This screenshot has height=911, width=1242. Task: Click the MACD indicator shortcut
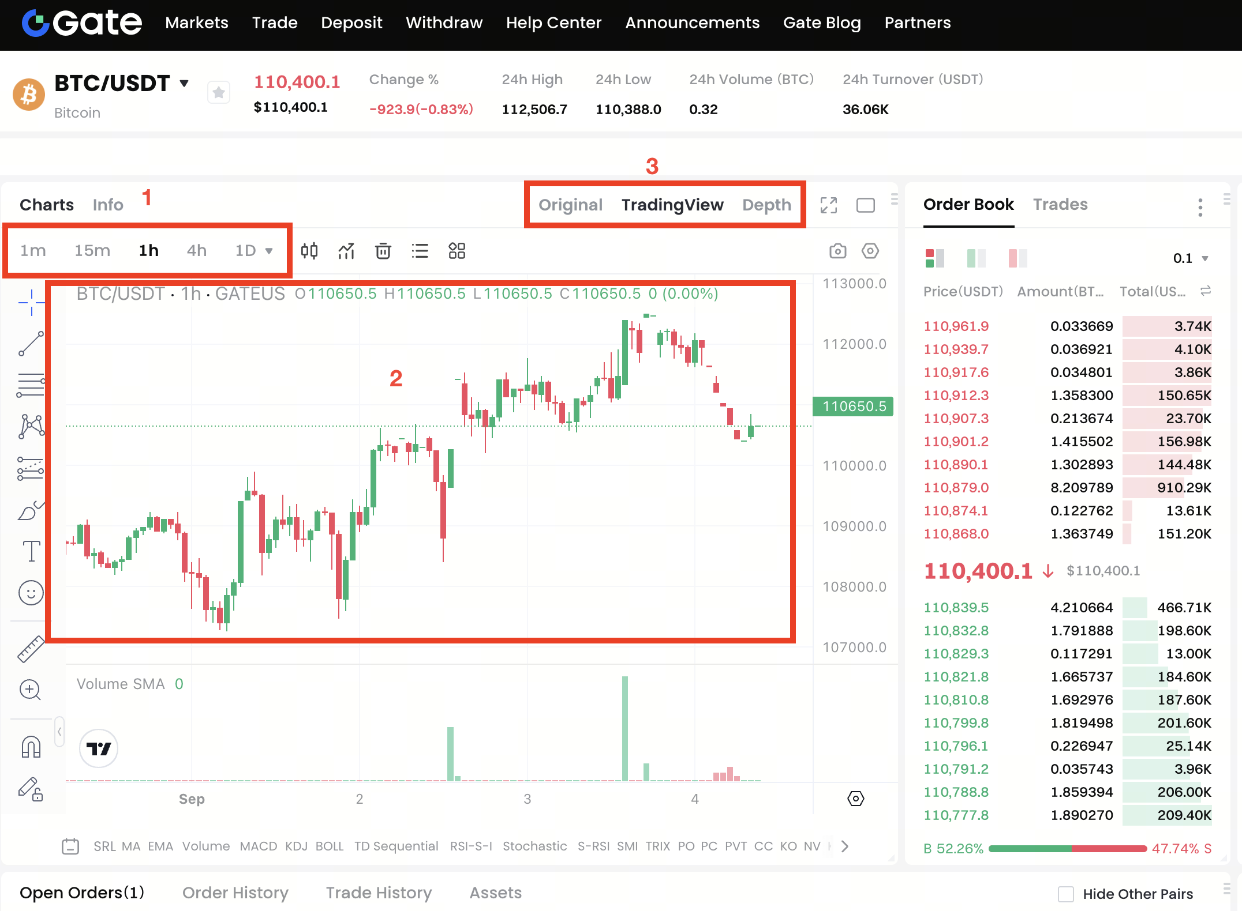(258, 846)
